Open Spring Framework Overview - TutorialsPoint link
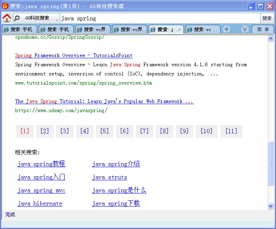This screenshot has height=229, width=276. (73, 55)
